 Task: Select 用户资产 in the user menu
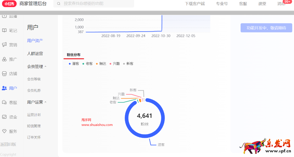point(35,40)
